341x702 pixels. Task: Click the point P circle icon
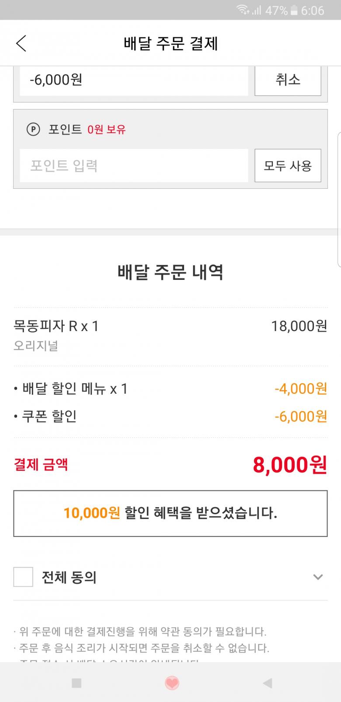click(x=33, y=130)
